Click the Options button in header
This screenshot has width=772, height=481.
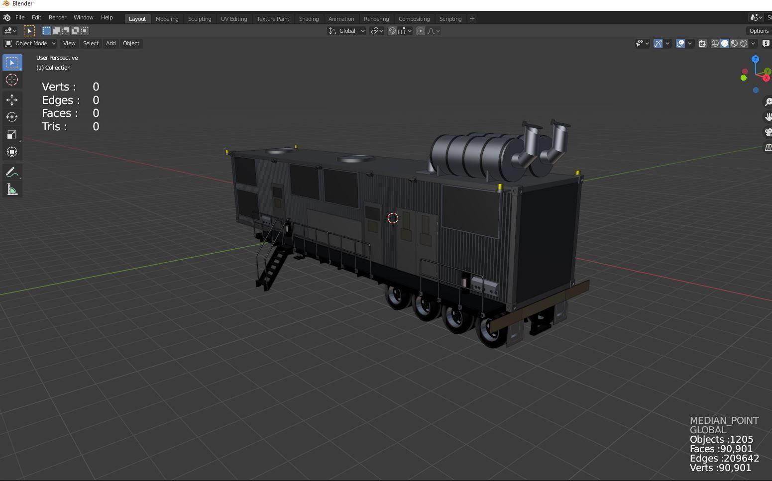coord(759,31)
